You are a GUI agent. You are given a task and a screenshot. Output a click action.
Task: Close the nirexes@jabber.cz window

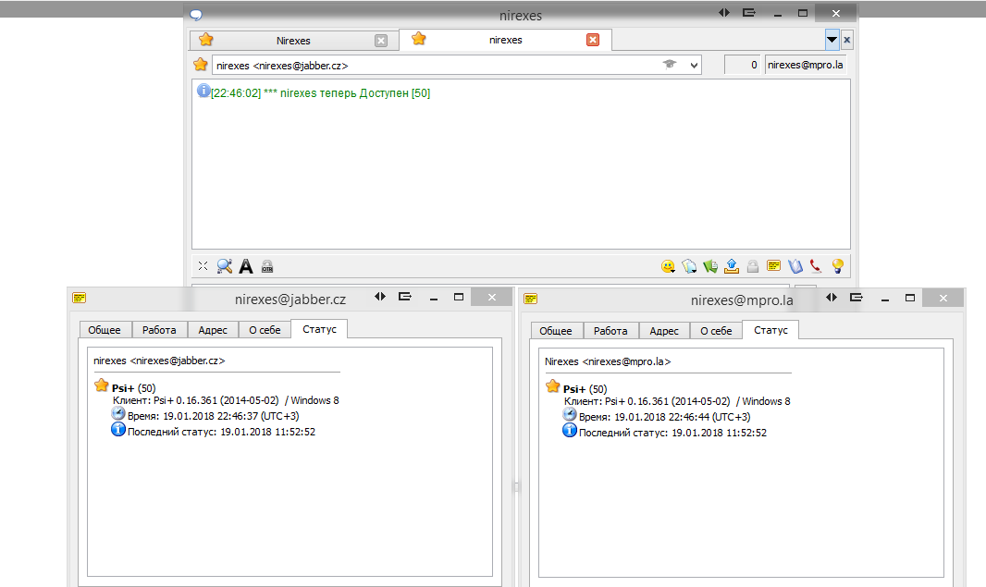(x=492, y=298)
